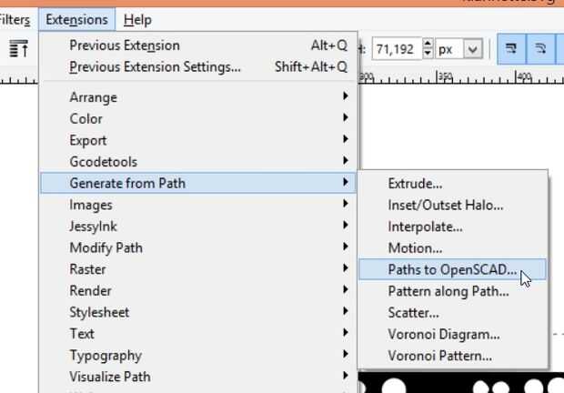Click the raise-to-top icon in toolbar

(18, 50)
